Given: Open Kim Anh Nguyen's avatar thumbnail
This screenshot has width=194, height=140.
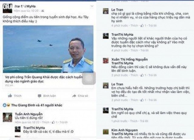Looking at the screenshot, I should (106, 132).
